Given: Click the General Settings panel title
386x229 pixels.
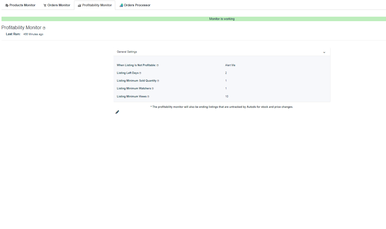Looking at the screenshot, I should click(x=127, y=52).
